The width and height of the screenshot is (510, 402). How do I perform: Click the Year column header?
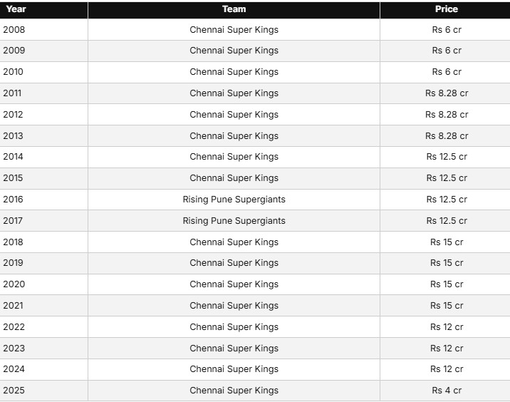click(16, 9)
